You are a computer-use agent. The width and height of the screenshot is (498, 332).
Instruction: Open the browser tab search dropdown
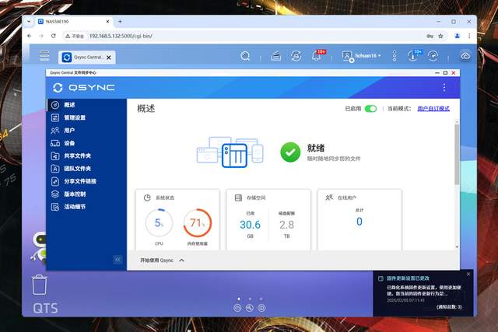pyautogui.click(x=29, y=22)
